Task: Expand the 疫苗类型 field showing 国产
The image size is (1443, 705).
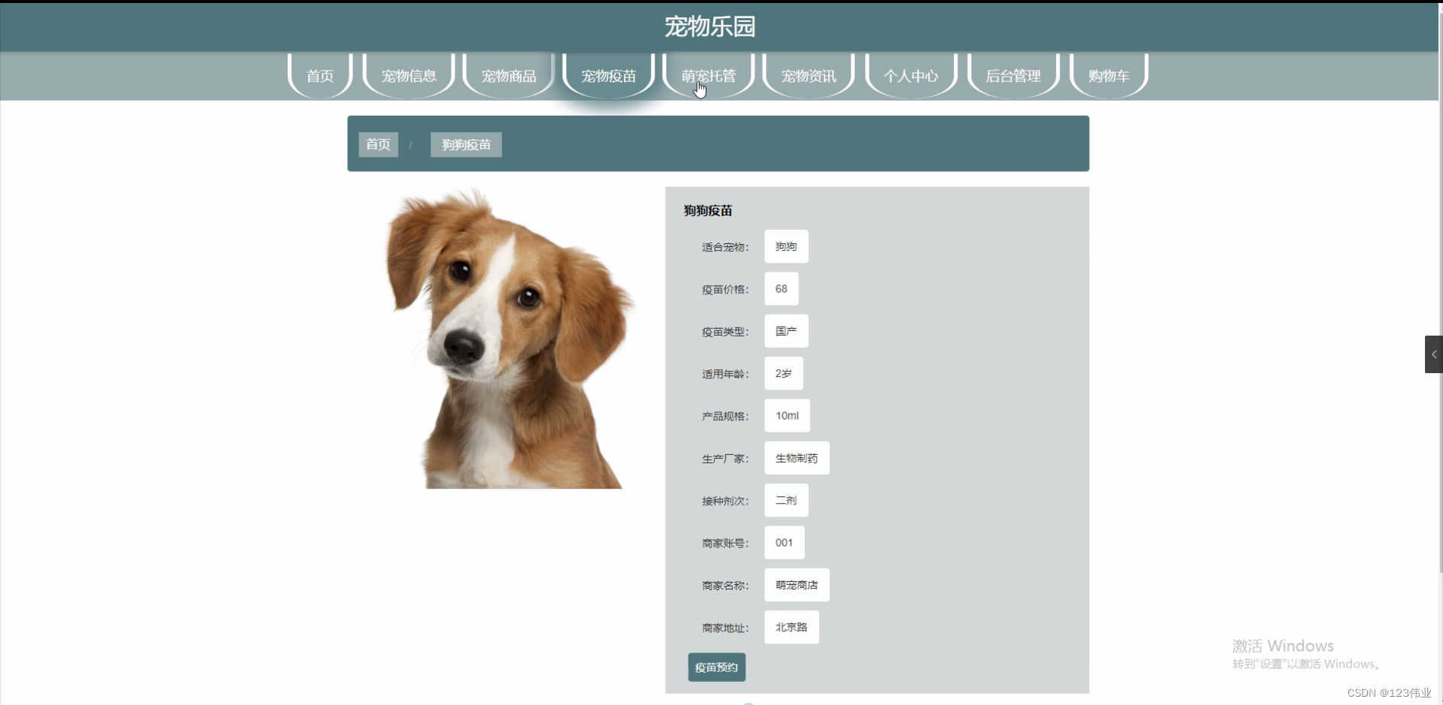Action: 785,331
